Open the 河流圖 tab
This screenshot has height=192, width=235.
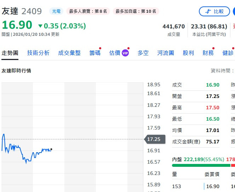click(166, 53)
